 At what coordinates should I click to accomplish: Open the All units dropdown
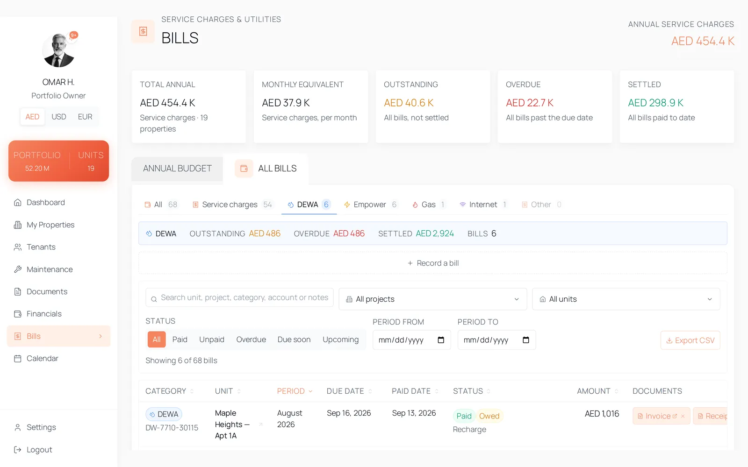tap(626, 299)
